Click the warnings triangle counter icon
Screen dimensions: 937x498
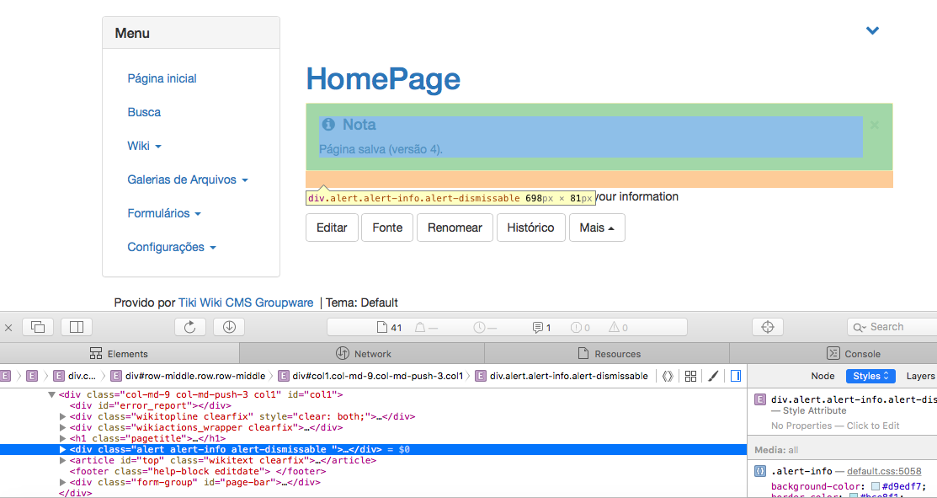[x=619, y=328]
